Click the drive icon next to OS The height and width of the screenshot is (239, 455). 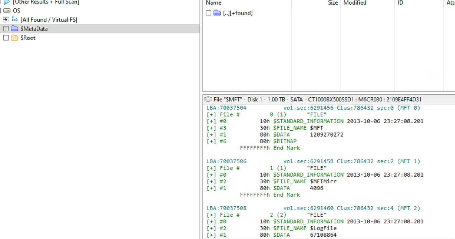pyautogui.click(x=7, y=11)
